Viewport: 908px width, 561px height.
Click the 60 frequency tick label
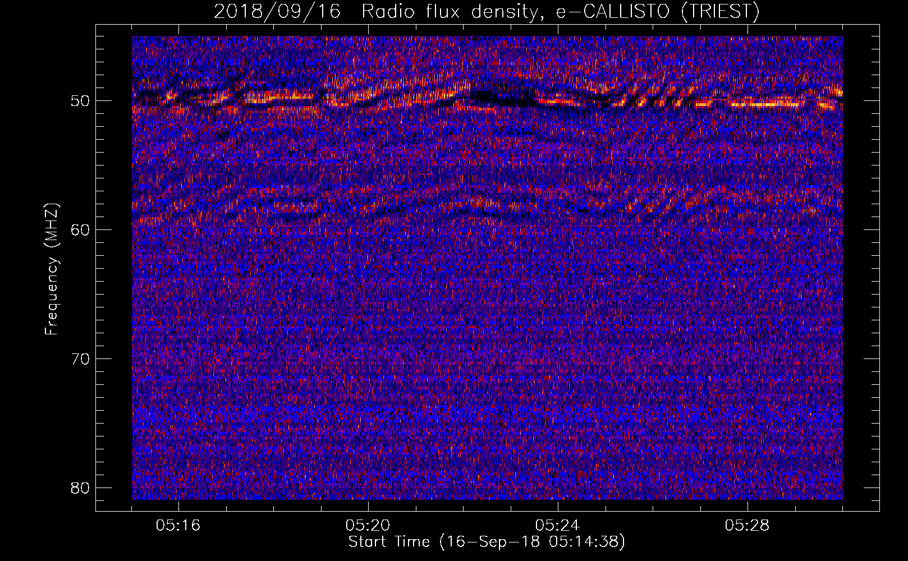click(x=81, y=230)
